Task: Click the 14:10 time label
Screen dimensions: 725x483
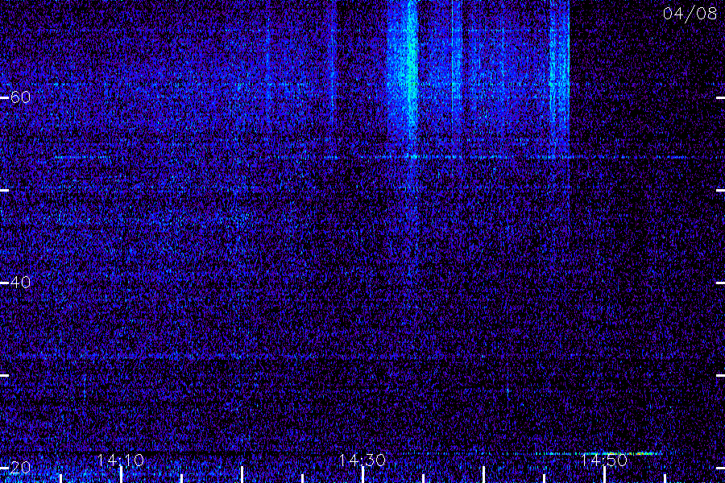Action: point(121,460)
